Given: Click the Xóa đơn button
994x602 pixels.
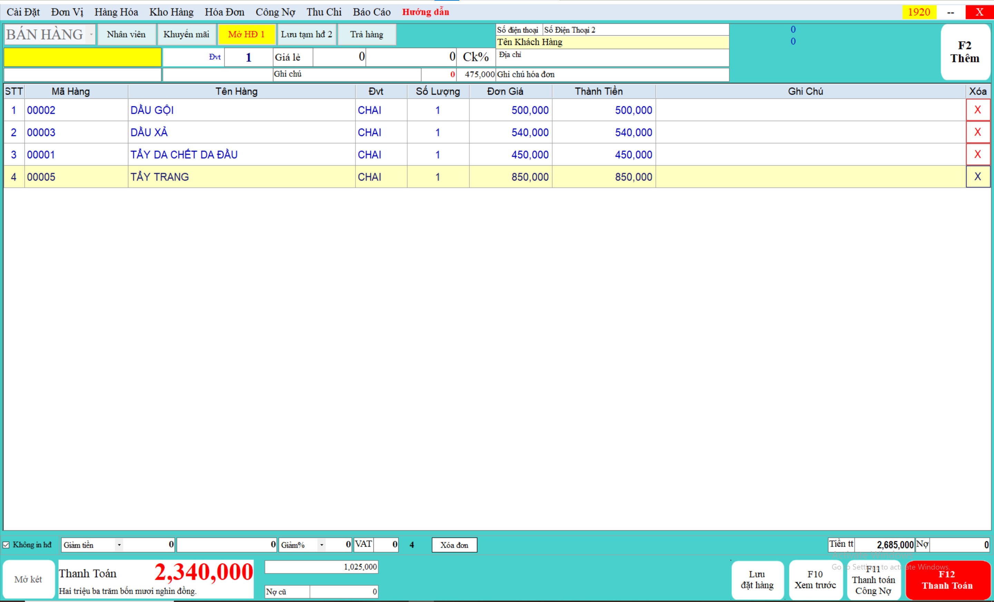Looking at the screenshot, I should (x=454, y=545).
